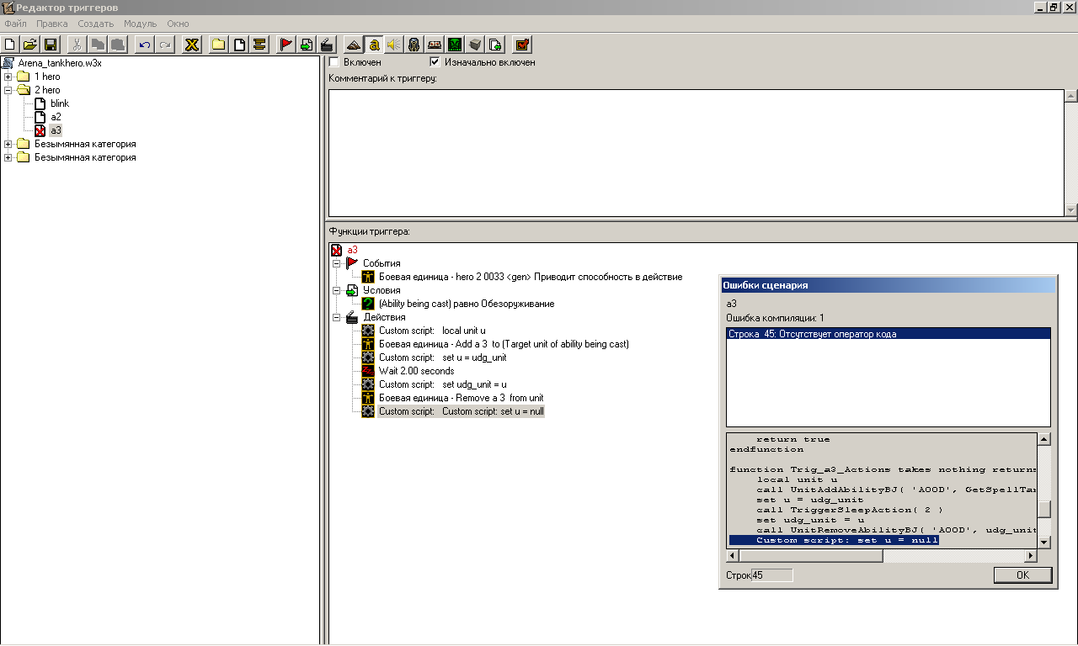1078x646 pixels.
Task: Open the 'Модуль' menu
Action: point(140,24)
